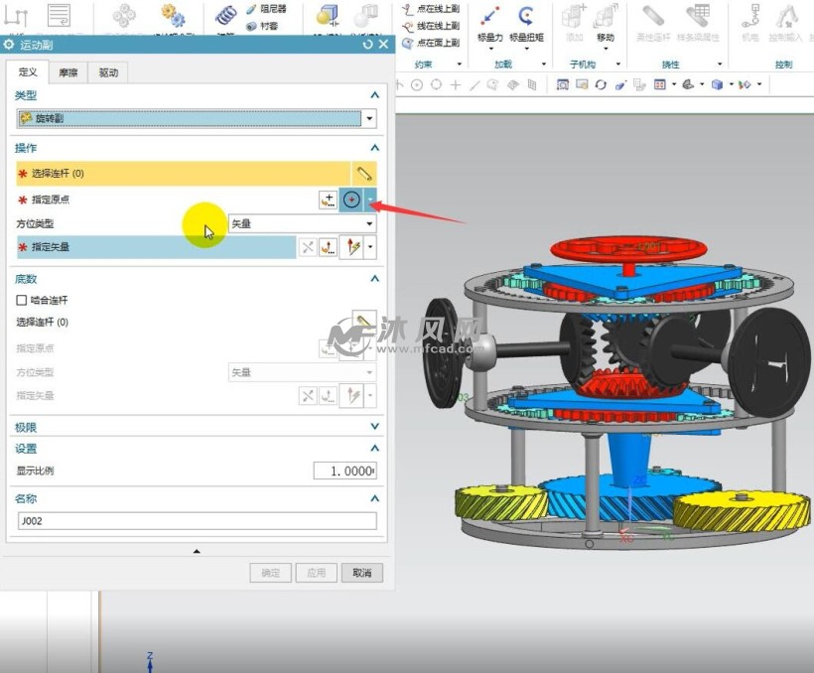Click the 选择连杆 (0) selection row under 操作
The height and width of the screenshot is (673, 814).
(x=184, y=174)
